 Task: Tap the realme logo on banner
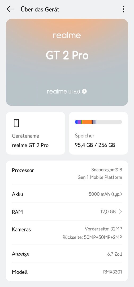pos(67,35)
